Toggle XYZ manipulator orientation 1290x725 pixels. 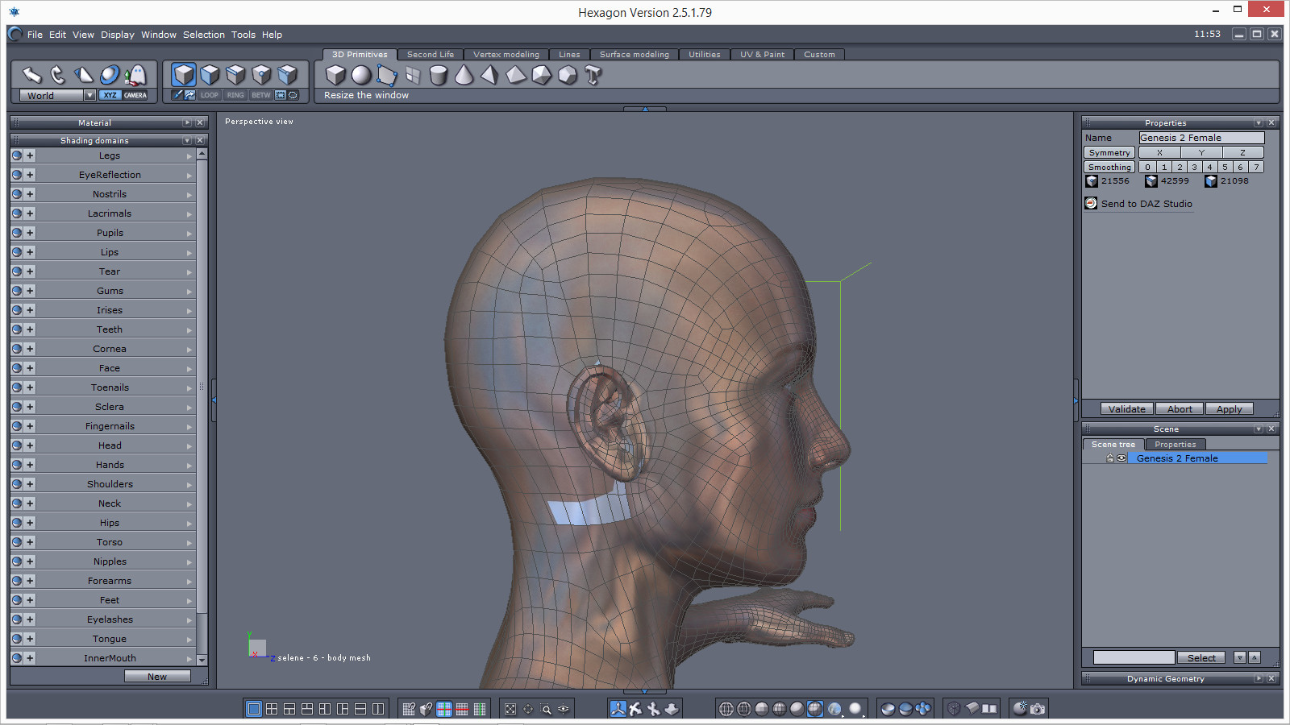coord(110,95)
